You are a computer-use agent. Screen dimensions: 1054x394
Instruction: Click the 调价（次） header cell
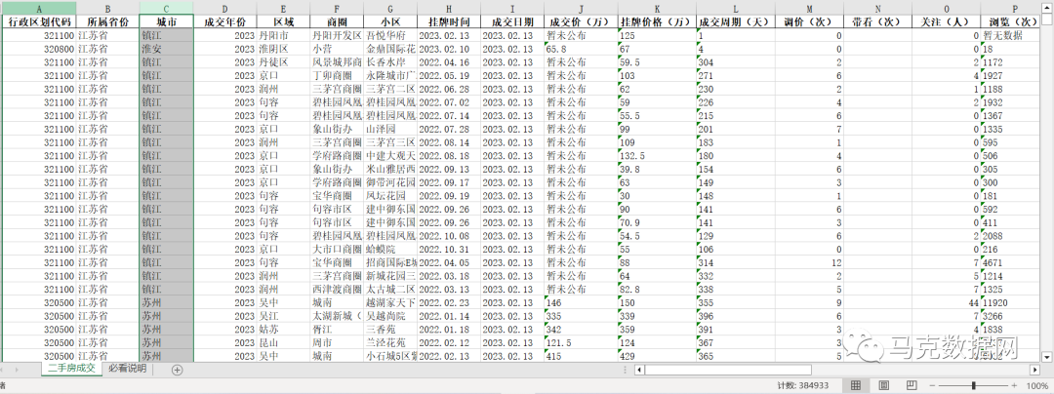tap(809, 21)
